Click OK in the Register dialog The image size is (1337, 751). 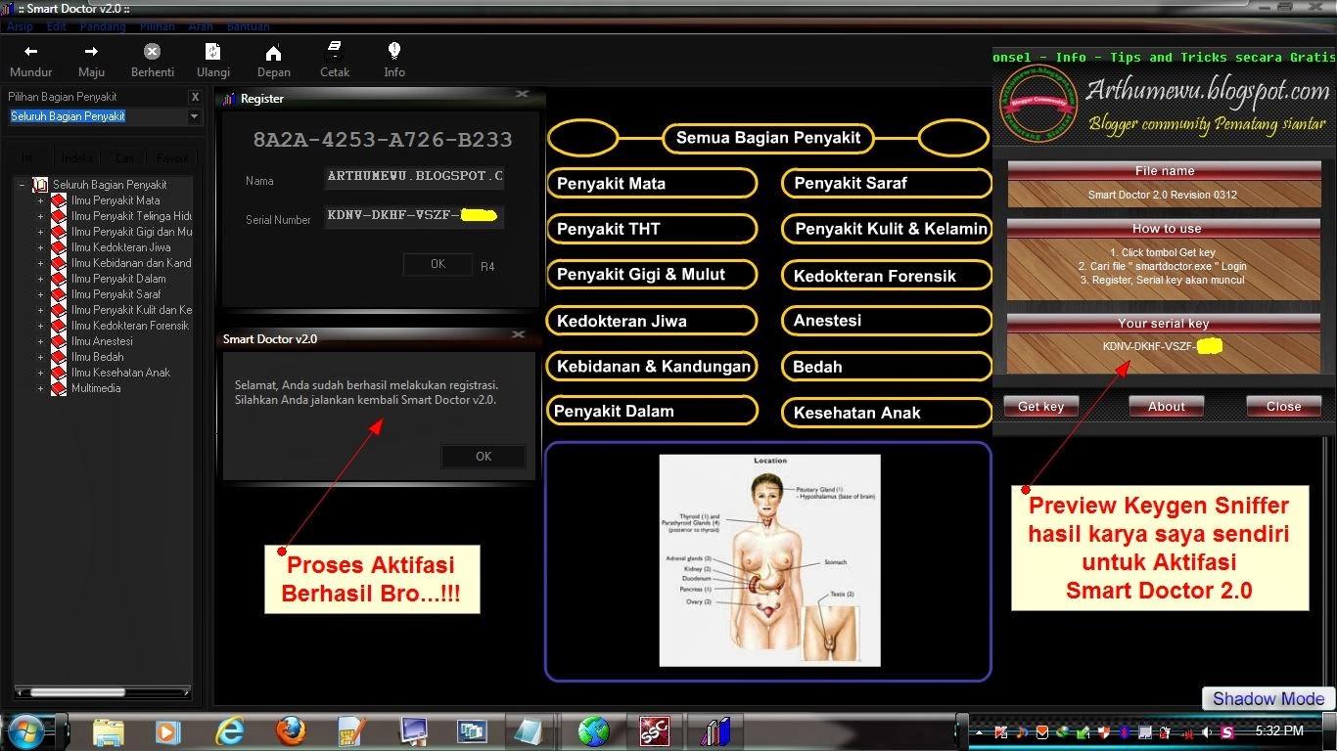(438, 264)
